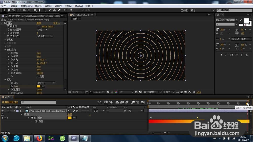Open the 1/2 resolution dropdown
The image size is (253, 142).
click(126, 92)
